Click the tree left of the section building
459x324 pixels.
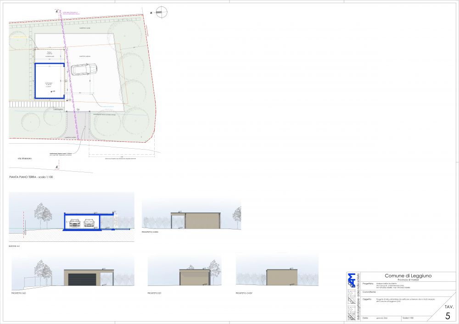44,216
